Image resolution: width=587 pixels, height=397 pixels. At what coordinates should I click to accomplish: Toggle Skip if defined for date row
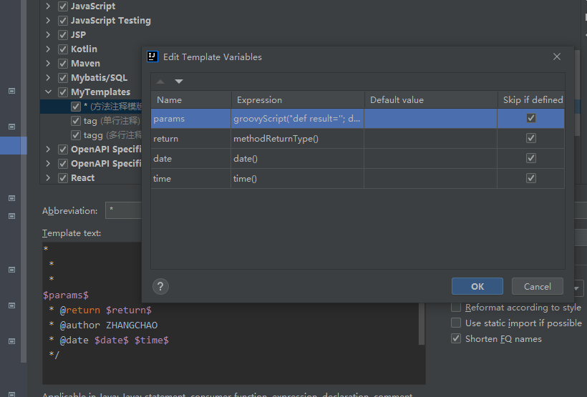(x=531, y=158)
